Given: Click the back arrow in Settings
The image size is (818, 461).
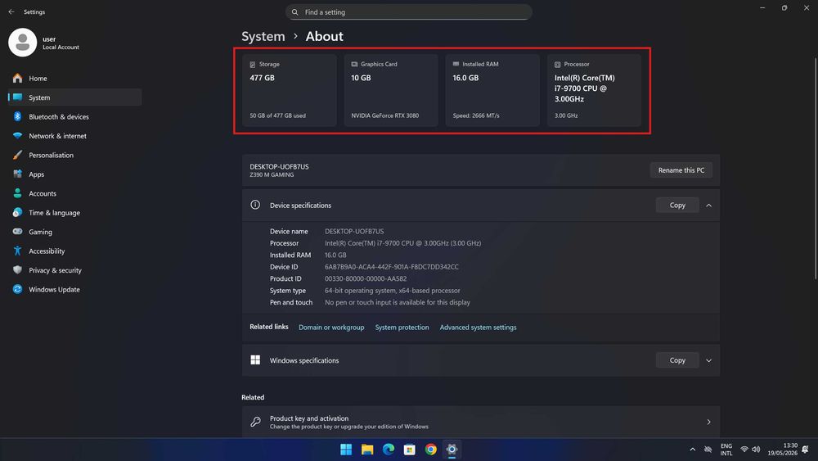Looking at the screenshot, I should tap(11, 11).
